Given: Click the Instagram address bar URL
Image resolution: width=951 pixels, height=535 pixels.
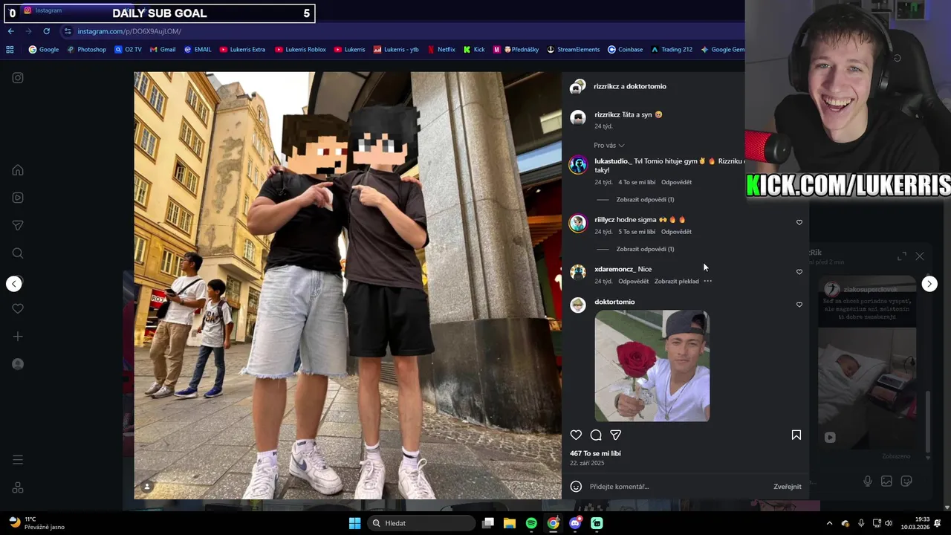Looking at the screenshot, I should 129,31.
